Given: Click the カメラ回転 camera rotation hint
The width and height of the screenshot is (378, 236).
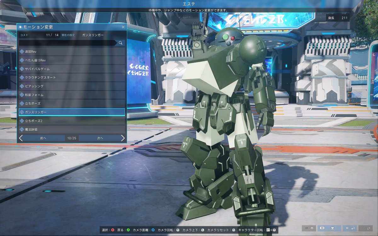Looking at the screenshot, I should click(168, 230).
